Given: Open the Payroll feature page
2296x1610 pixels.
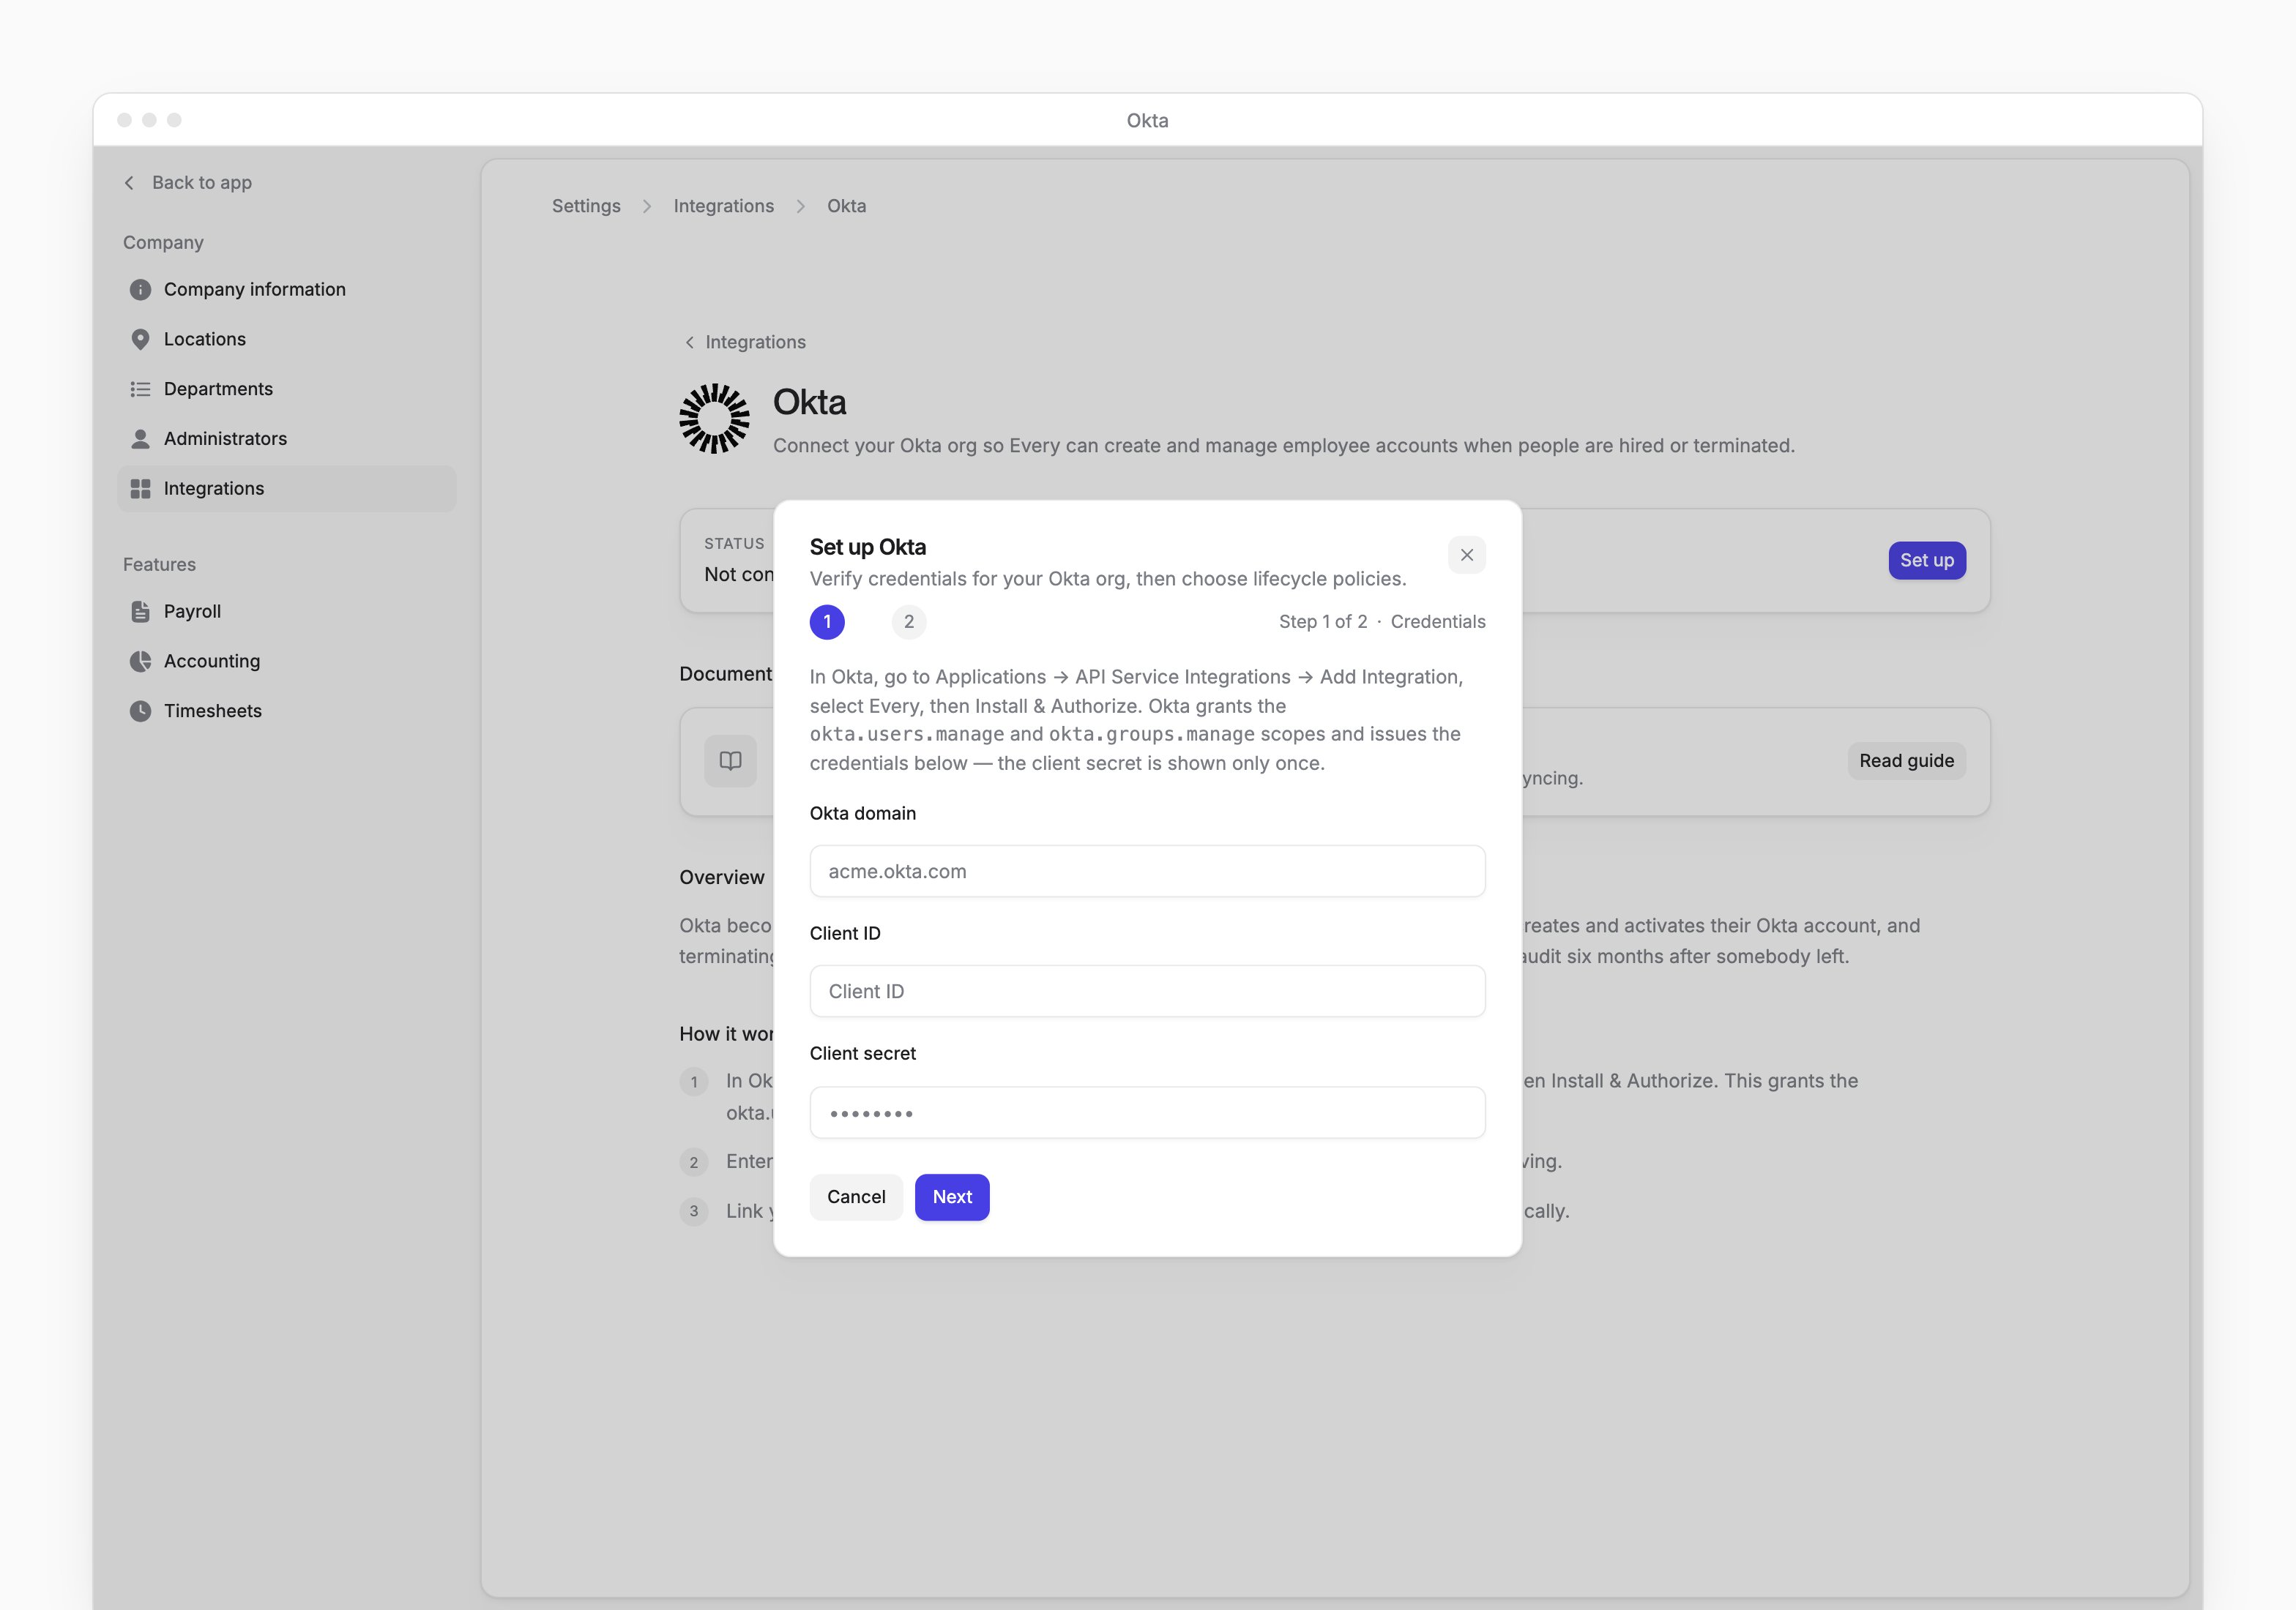Looking at the screenshot, I should [x=287, y=612].
